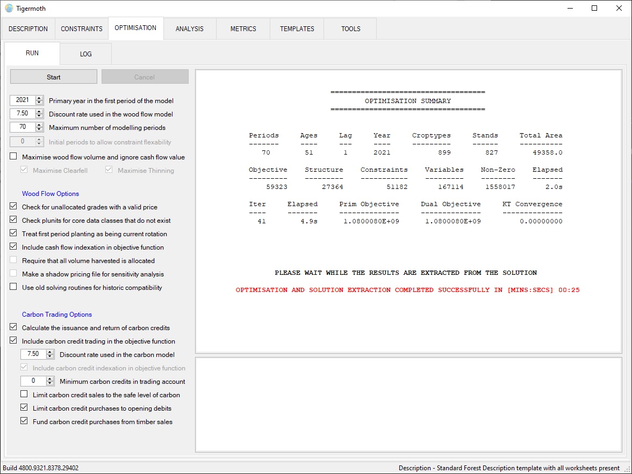This screenshot has height=474, width=632.
Task: Close the Tigermoth window
Action: pyautogui.click(x=619, y=8)
